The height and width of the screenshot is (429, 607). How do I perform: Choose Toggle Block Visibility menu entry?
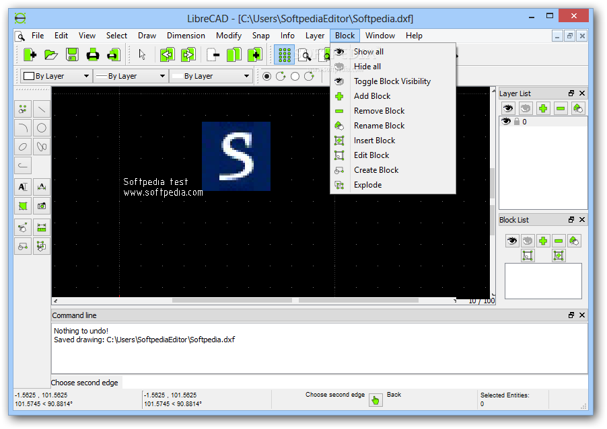click(392, 81)
